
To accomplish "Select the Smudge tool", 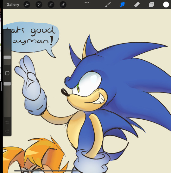I will [122, 5].
